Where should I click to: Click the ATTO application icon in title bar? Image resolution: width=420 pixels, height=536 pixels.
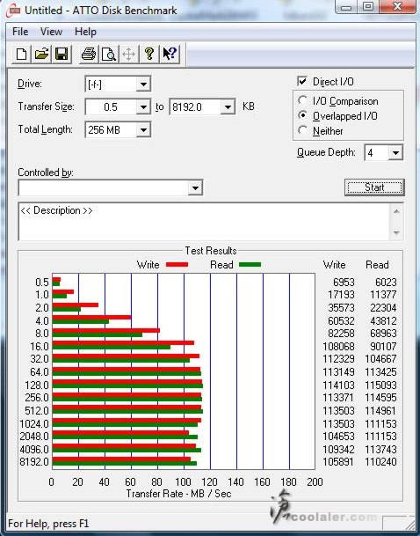click(x=13, y=11)
